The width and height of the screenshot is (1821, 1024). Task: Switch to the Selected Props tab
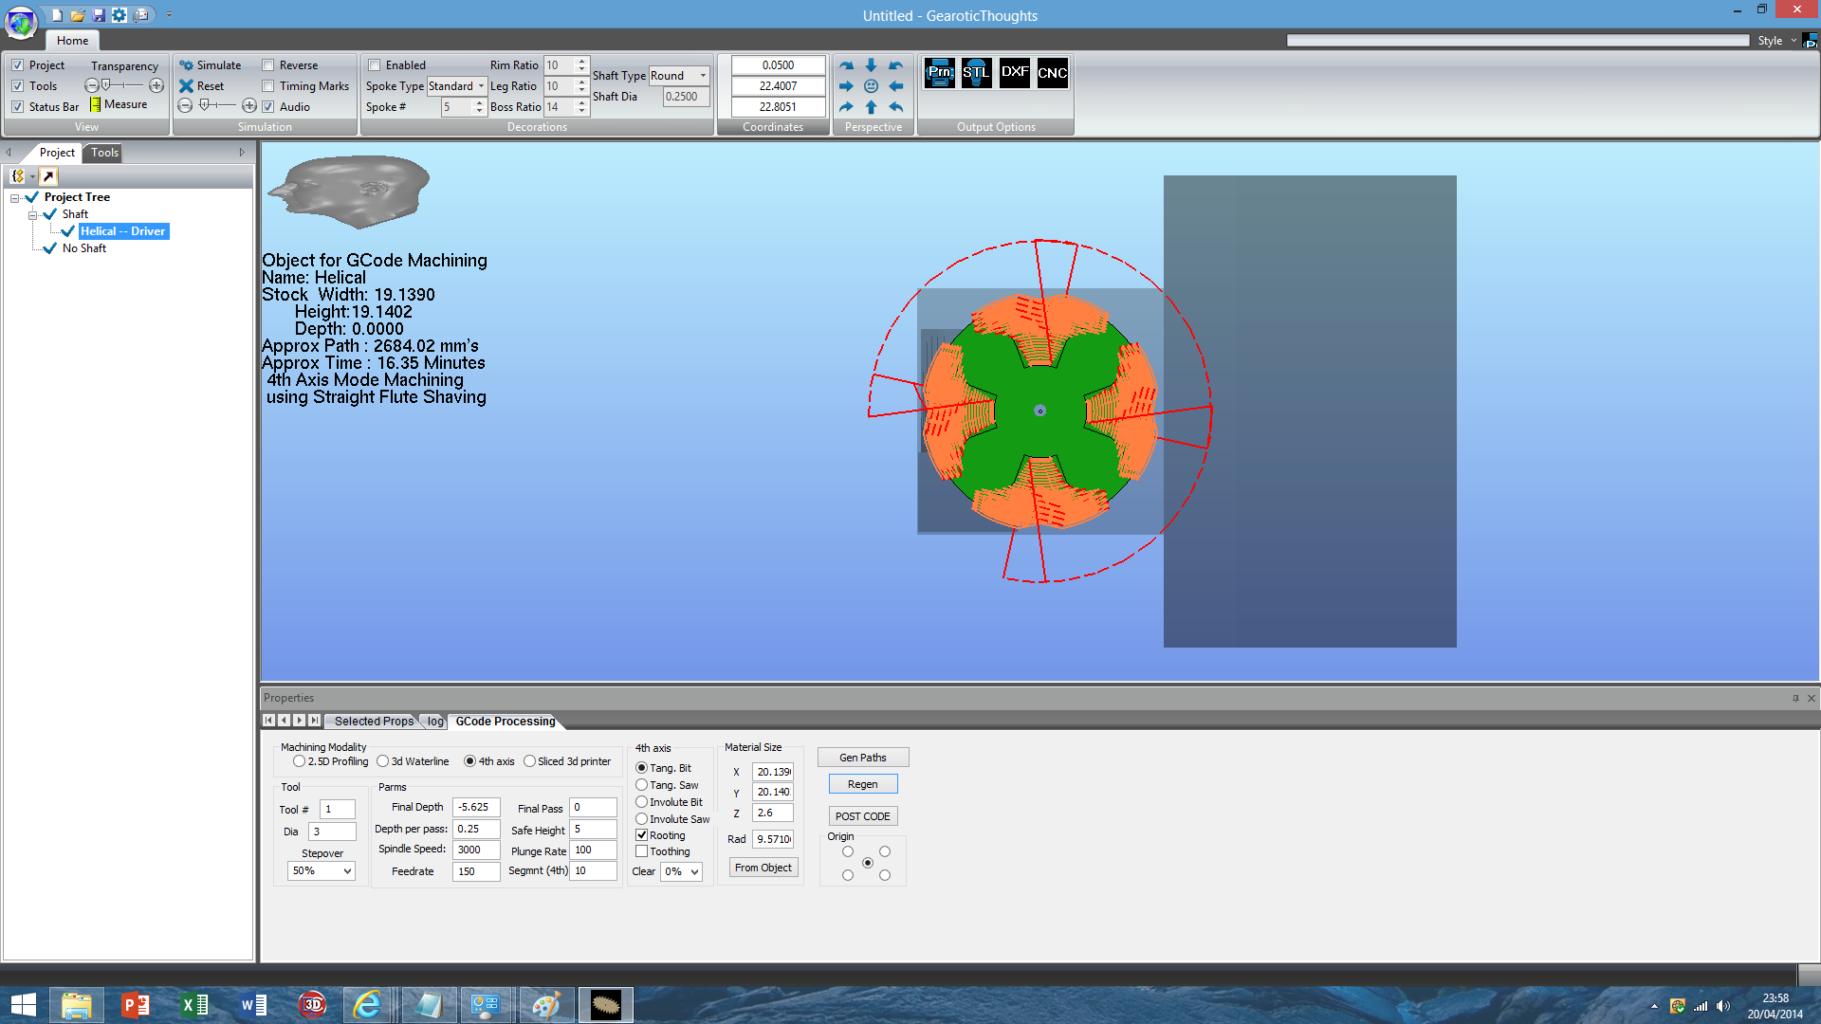[374, 722]
